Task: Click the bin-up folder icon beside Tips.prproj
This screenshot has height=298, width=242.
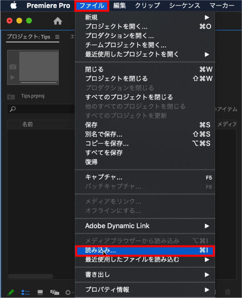Action: point(11,97)
